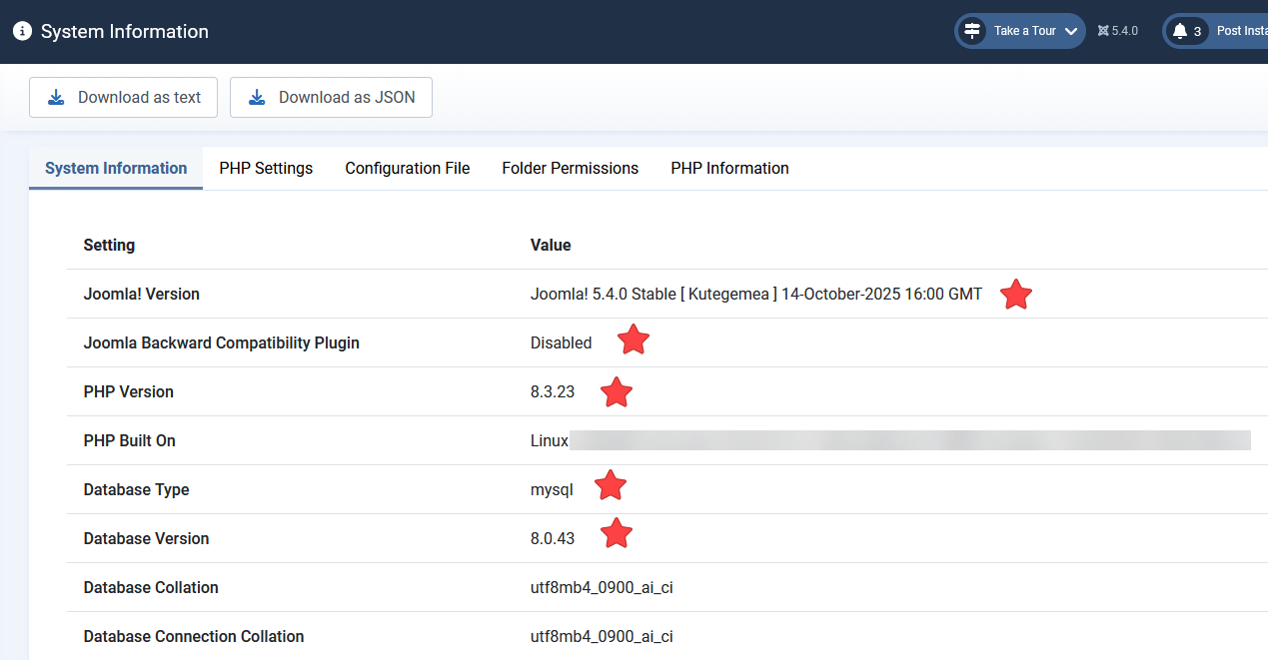Click the Download as text button
This screenshot has height=660, width=1268.
(x=123, y=97)
